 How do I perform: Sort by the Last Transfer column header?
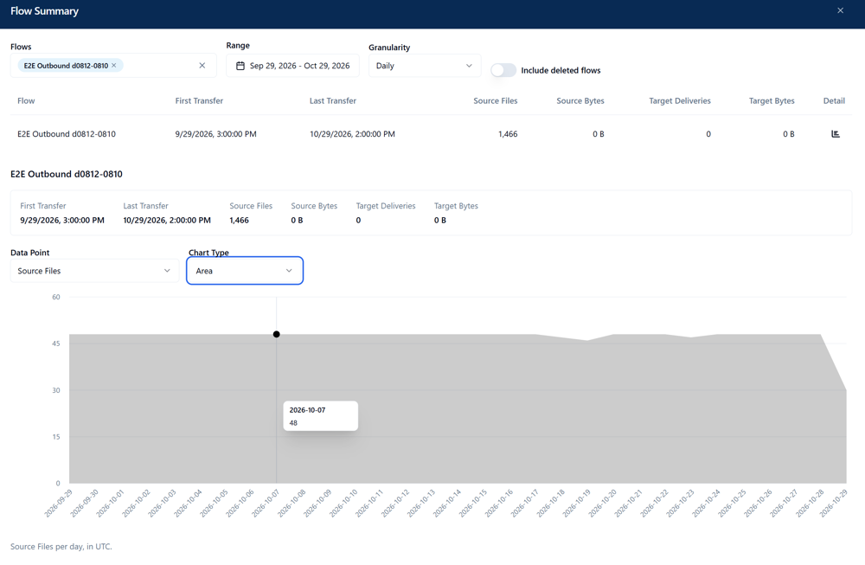coord(333,100)
